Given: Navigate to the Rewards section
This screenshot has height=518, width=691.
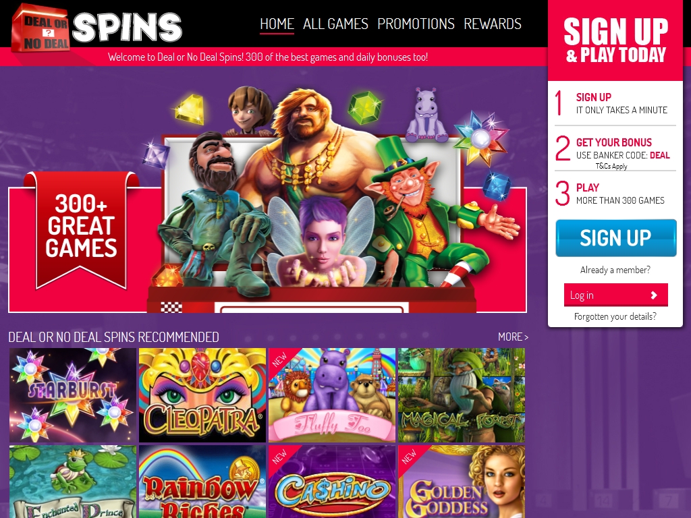Looking at the screenshot, I should 492,24.
